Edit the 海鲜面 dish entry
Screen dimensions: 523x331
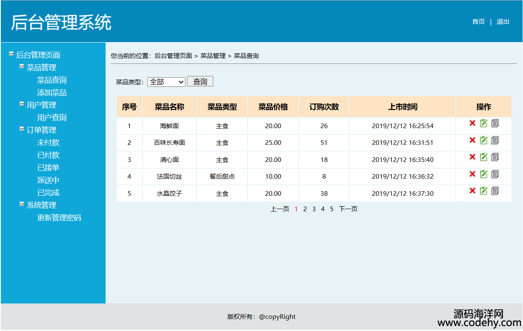point(484,123)
